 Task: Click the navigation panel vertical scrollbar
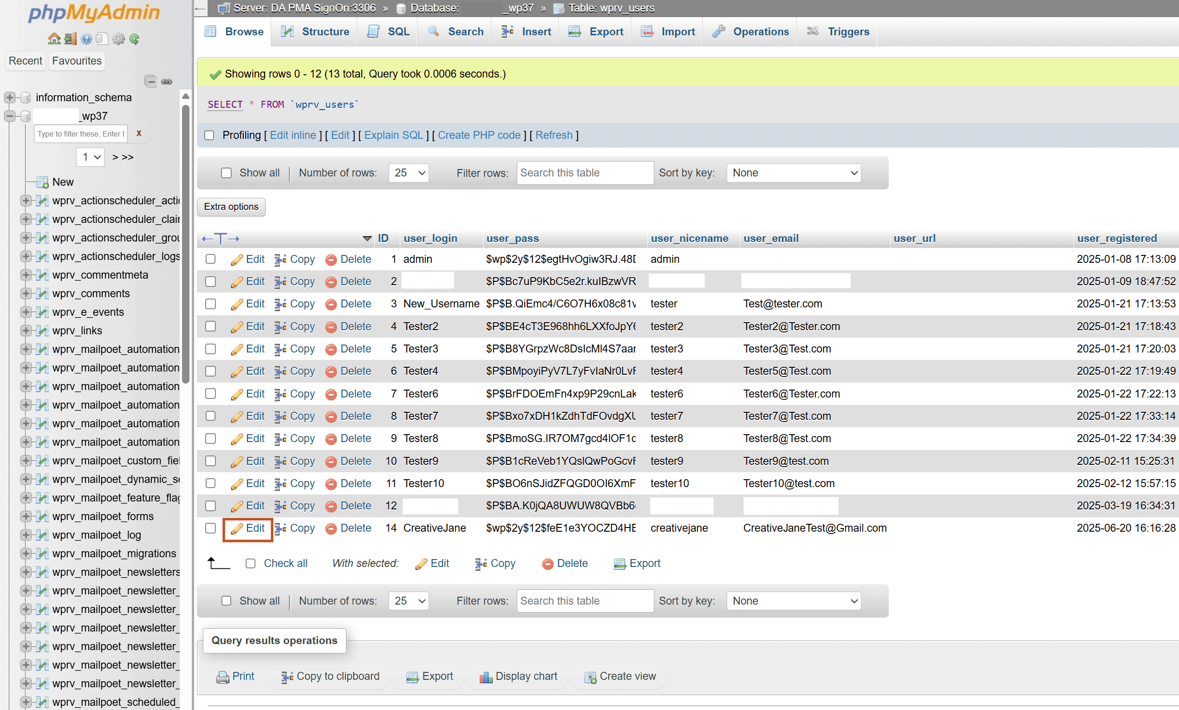186,244
